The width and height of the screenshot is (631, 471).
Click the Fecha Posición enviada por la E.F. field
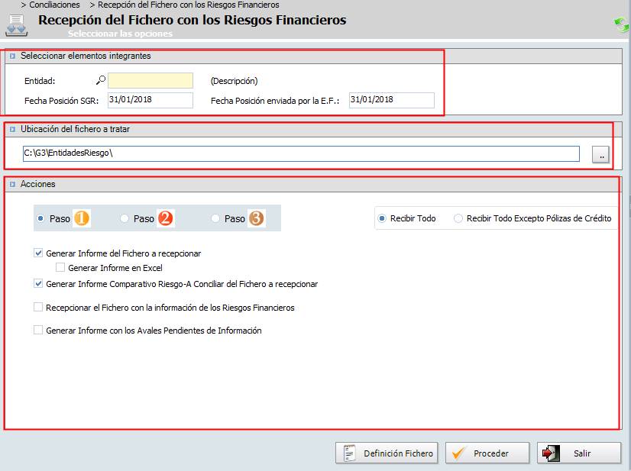[x=392, y=100]
